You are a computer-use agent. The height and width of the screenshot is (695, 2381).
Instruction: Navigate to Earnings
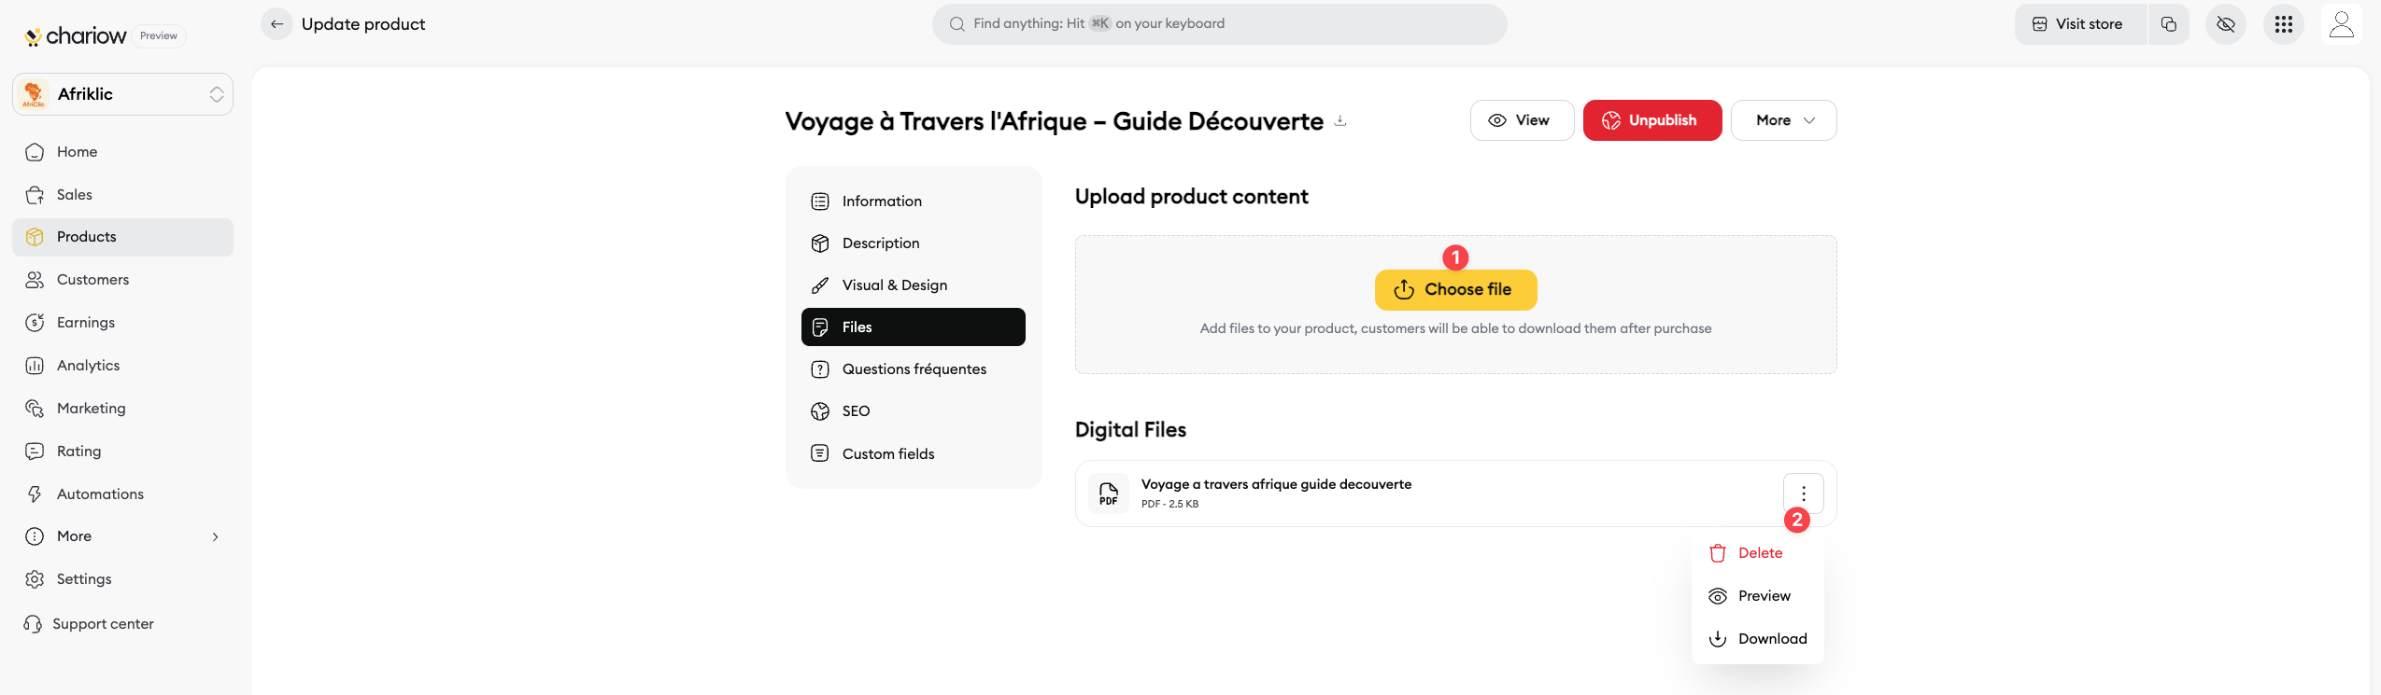pos(122,323)
